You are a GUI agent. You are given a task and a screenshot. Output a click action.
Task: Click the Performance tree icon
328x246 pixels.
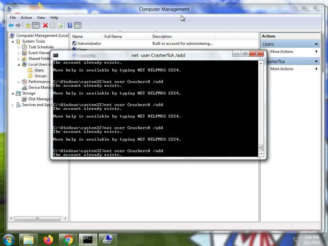point(24,82)
